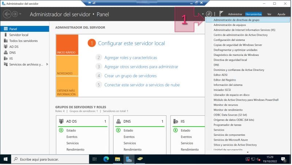Open the notifications flag
The width and height of the screenshot is (292, 165).
pyautogui.click(x=221, y=14)
